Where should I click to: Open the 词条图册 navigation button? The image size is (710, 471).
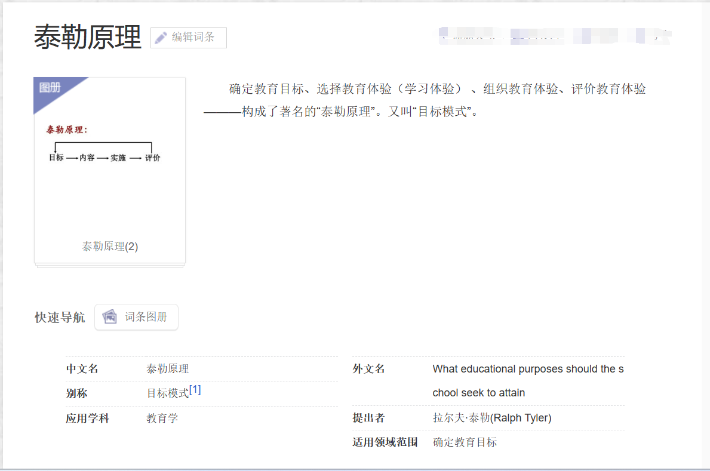pos(136,317)
